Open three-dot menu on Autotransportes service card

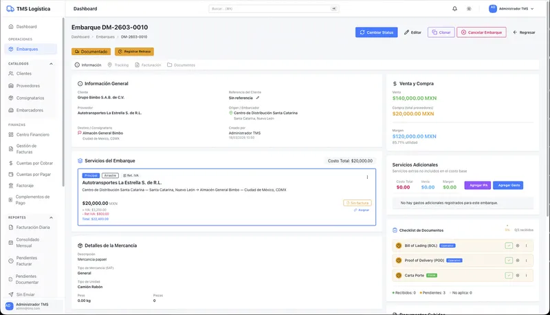click(x=367, y=177)
